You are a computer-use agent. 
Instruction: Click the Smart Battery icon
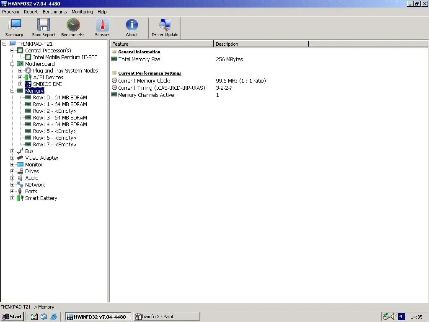click(x=20, y=198)
